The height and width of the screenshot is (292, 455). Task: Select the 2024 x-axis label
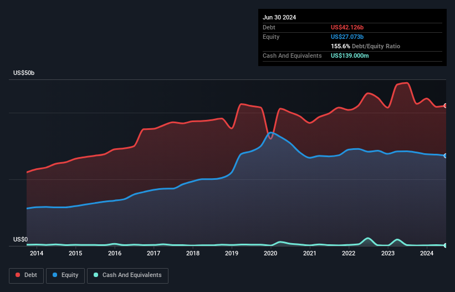coord(427,253)
